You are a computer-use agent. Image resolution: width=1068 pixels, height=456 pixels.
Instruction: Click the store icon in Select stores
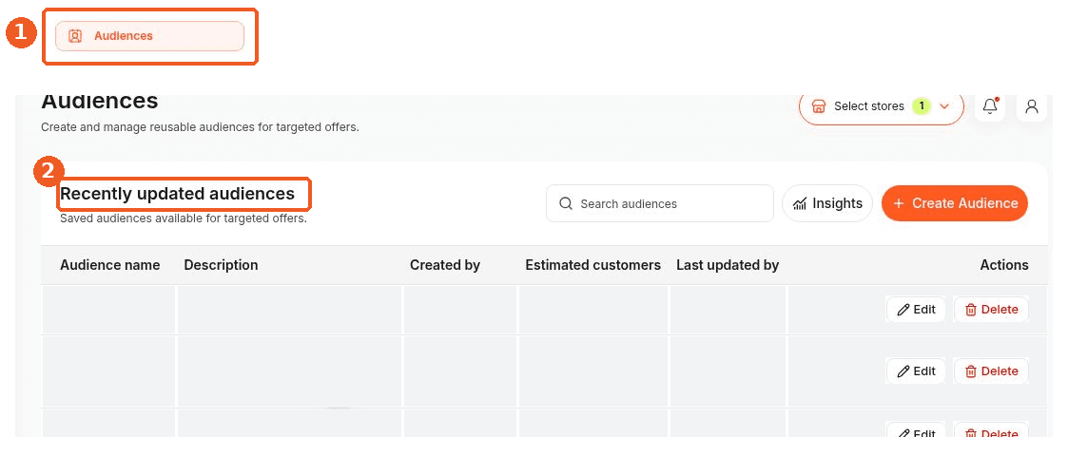820,106
